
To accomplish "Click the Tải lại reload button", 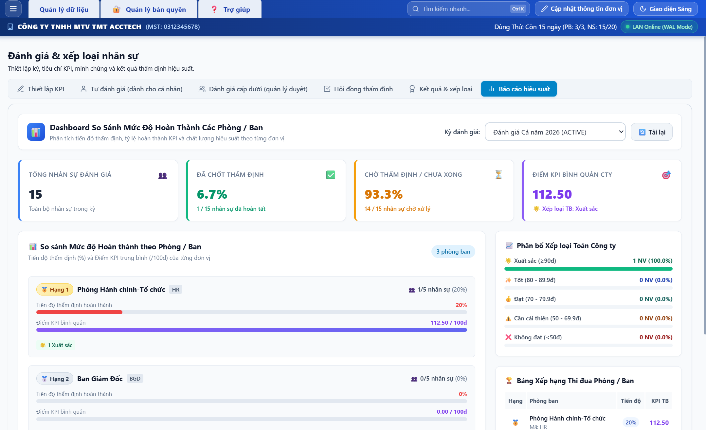I will pos(652,132).
